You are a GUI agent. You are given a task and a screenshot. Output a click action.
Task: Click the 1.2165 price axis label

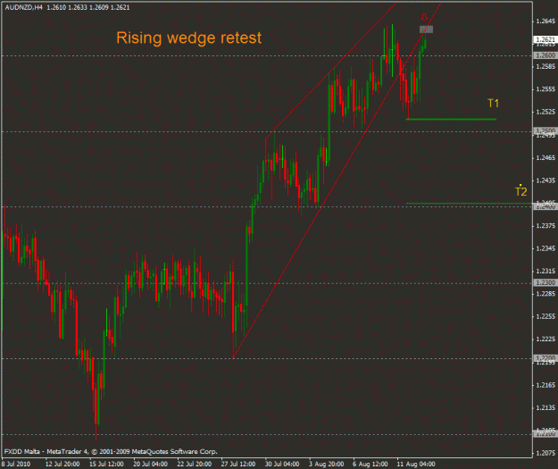pos(546,385)
